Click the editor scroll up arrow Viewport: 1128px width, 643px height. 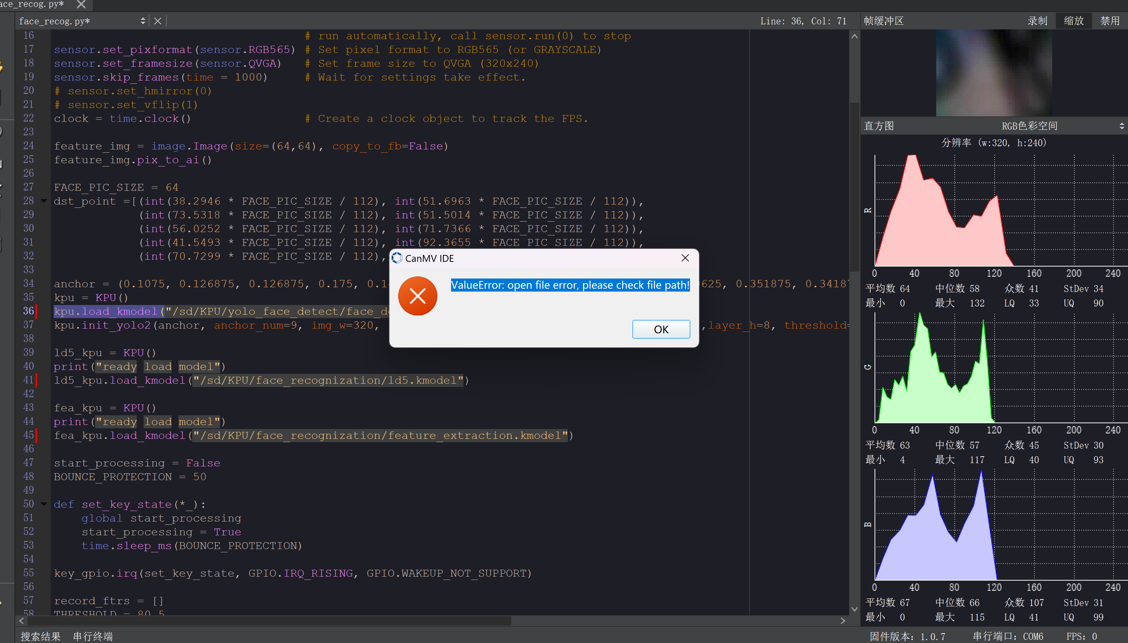pyautogui.click(x=854, y=36)
